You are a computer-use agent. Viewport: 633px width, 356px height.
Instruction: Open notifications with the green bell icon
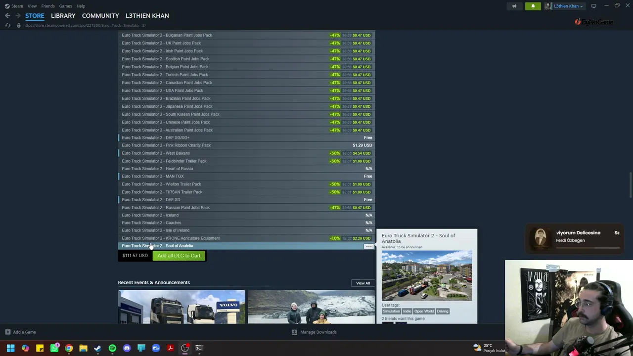pos(533,6)
